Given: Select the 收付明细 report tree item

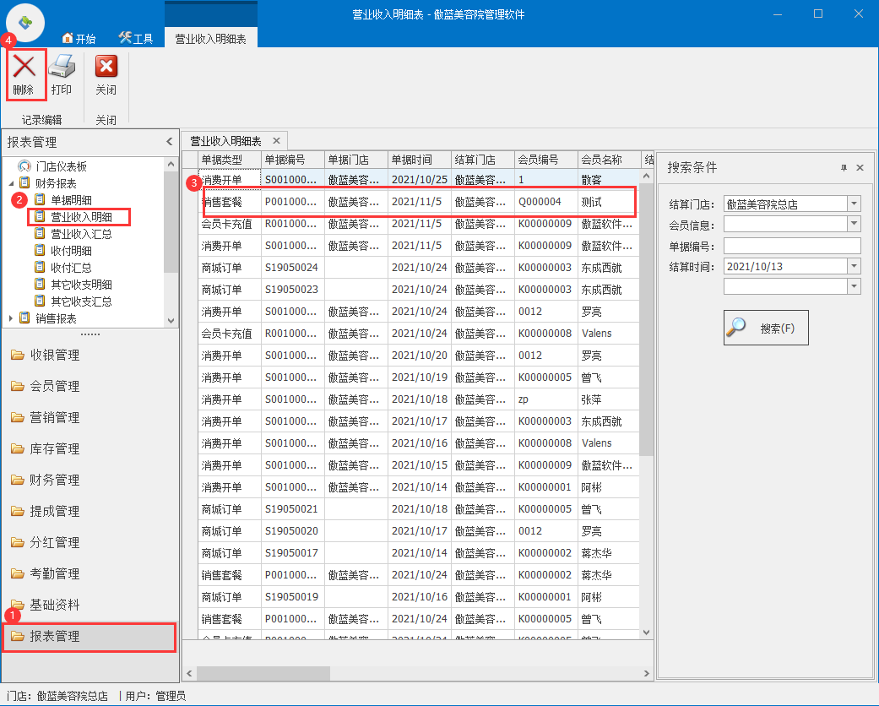Looking at the screenshot, I should pyautogui.click(x=71, y=251).
